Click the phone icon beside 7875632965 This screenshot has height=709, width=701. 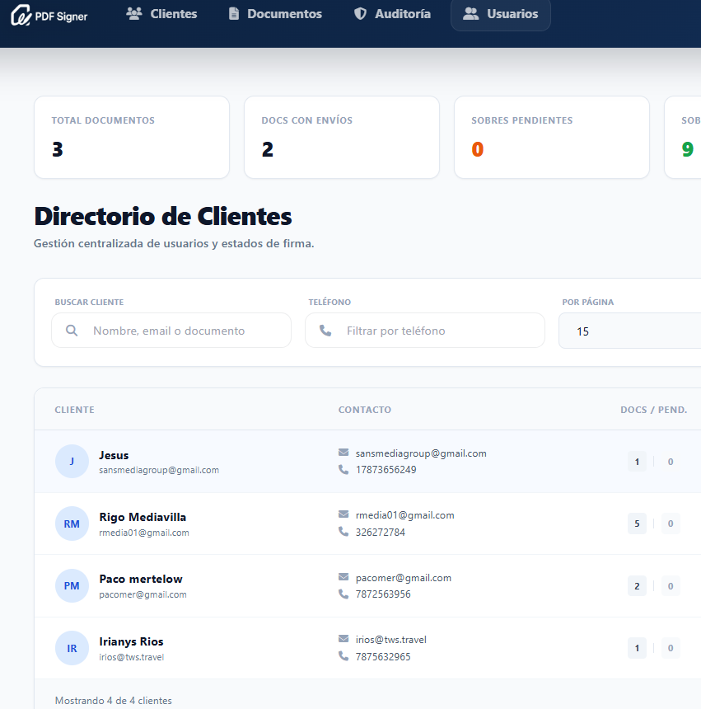[343, 656]
